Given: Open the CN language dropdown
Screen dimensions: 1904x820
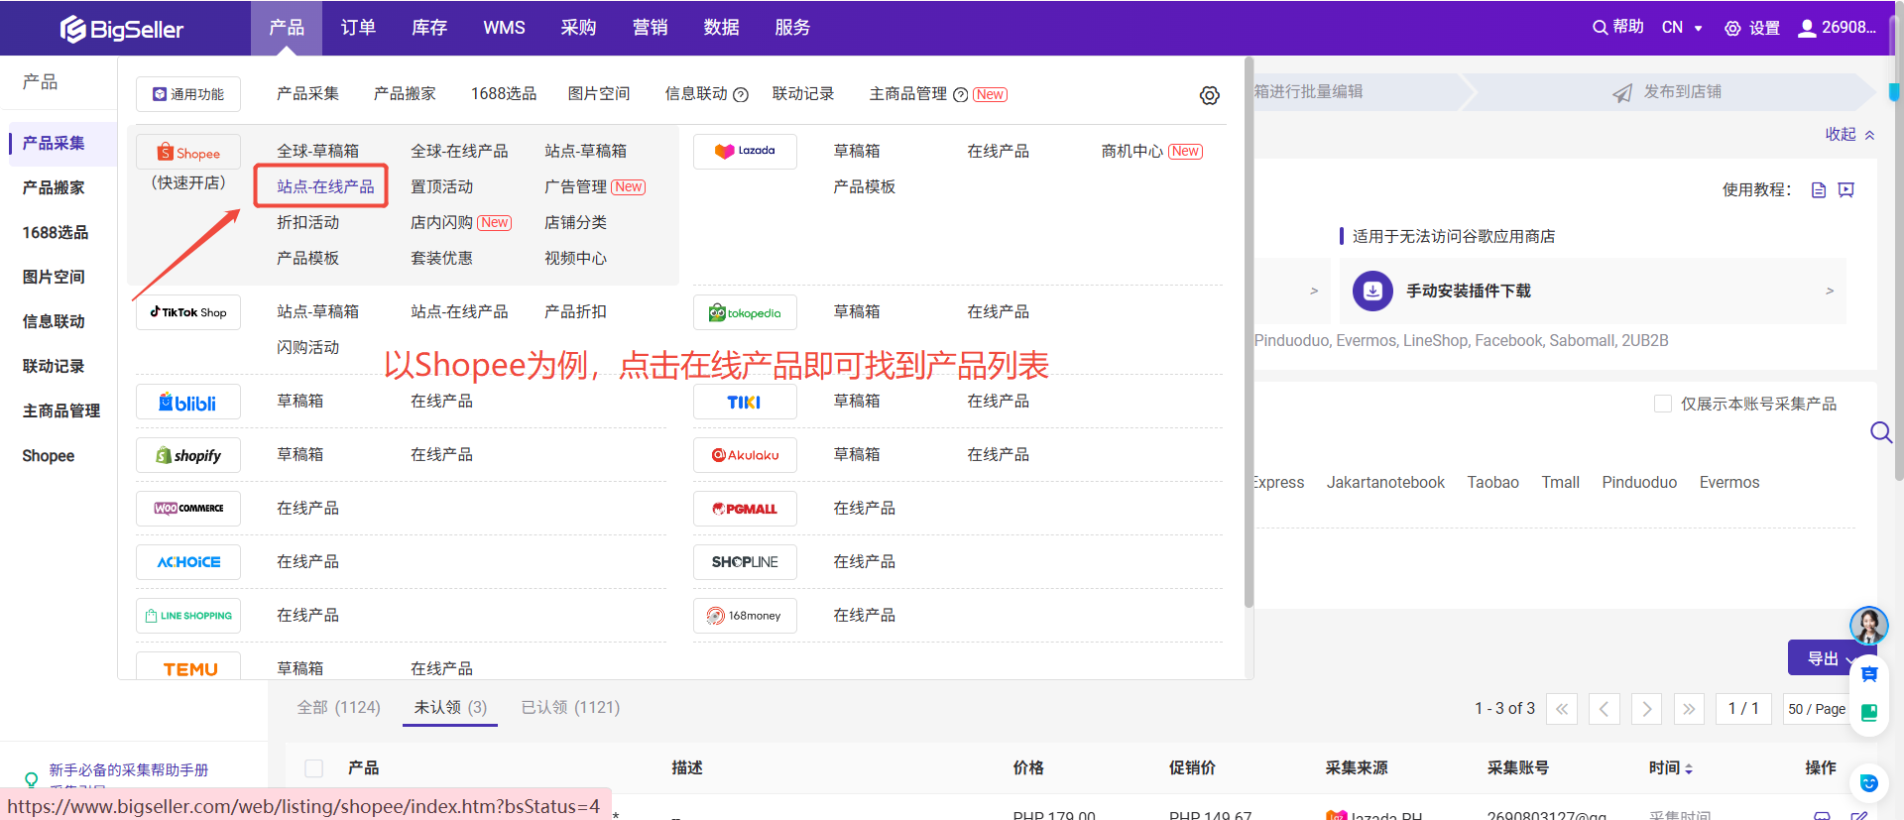Looking at the screenshot, I should pos(1682,28).
